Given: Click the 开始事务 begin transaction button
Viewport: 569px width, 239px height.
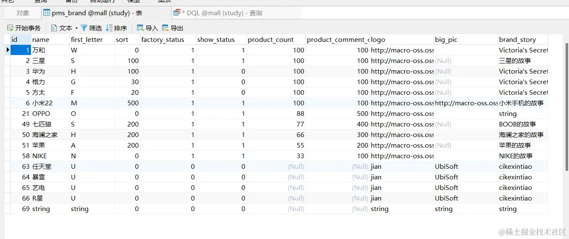Looking at the screenshot, I should 24,28.
